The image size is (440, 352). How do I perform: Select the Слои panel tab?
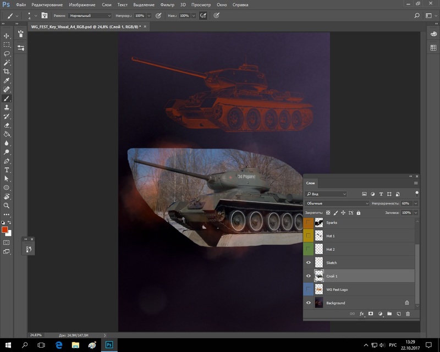pos(310,183)
